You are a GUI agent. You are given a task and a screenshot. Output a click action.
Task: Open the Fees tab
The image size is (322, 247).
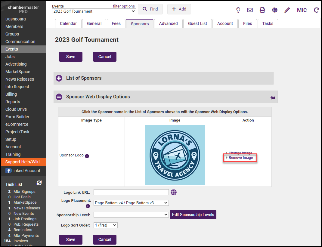point(116,23)
